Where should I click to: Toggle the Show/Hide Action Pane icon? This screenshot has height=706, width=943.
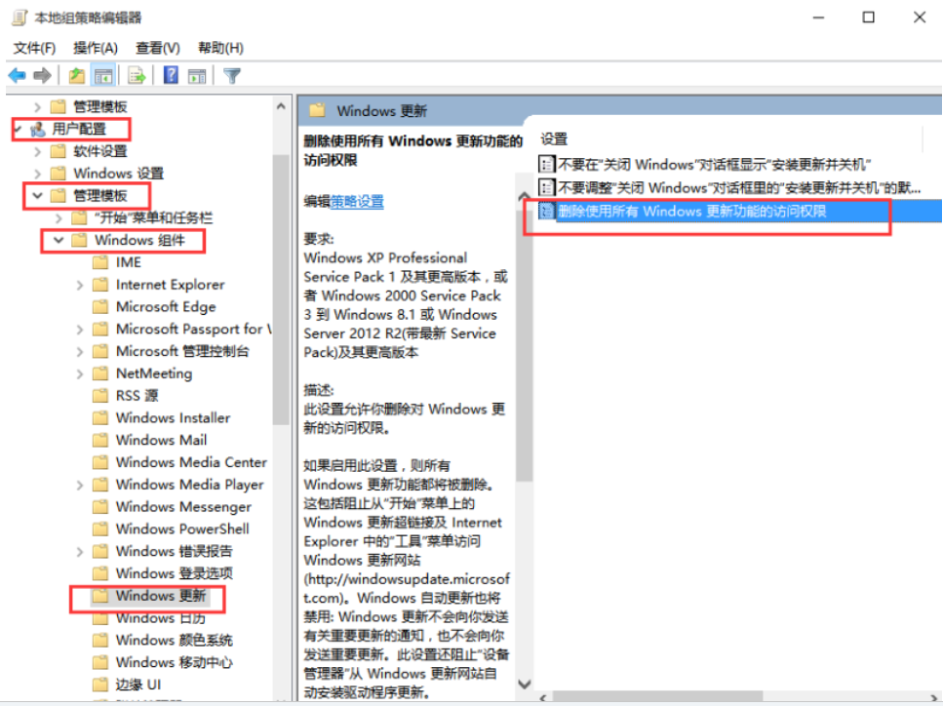coord(197,75)
